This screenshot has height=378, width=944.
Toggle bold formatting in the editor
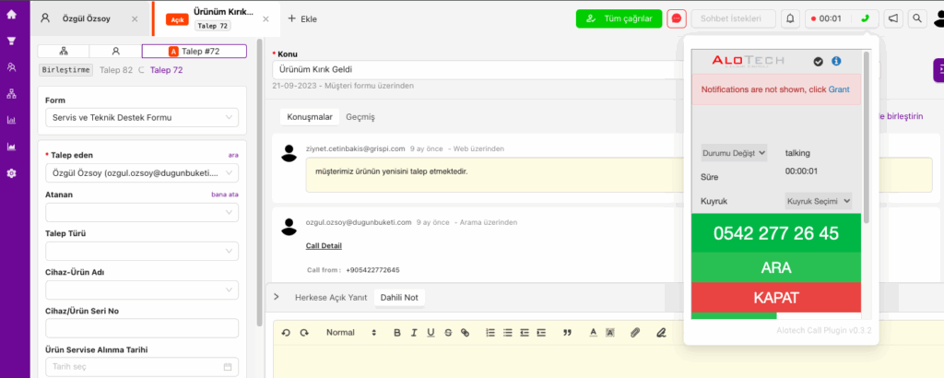[396, 332]
